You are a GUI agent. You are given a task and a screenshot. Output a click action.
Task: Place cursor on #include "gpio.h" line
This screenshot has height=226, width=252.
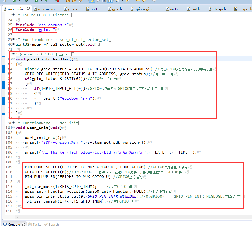point(35,30)
